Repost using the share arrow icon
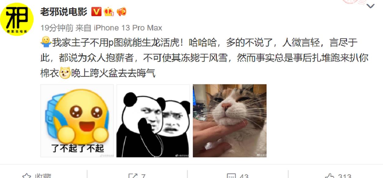This screenshot has width=383, height=178. click(x=133, y=176)
